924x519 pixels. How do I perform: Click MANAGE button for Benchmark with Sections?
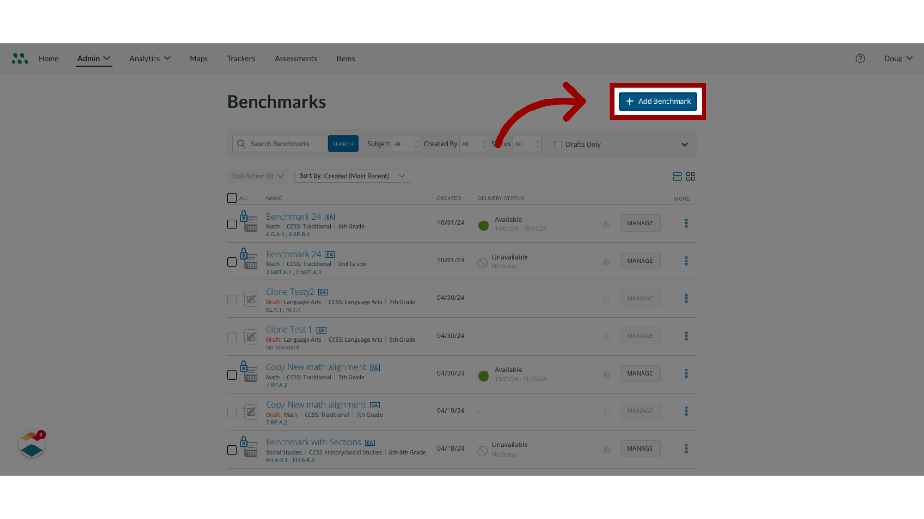[x=640, y=448]
